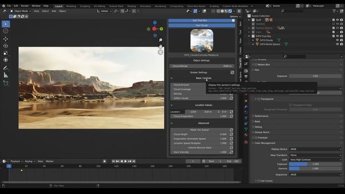
Task: Click the Make 'em Sunny button
Action: pyautogui.click(x=200, y=130)
